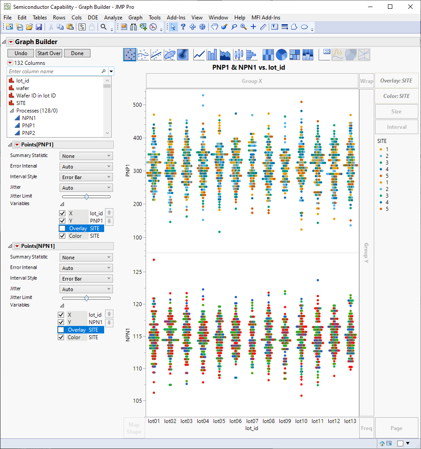The height and width of the screenshot is (449, 421).
Task: Enable Overlay SITE checkbox under Points[PNP1]
Action: coord(62,228)
